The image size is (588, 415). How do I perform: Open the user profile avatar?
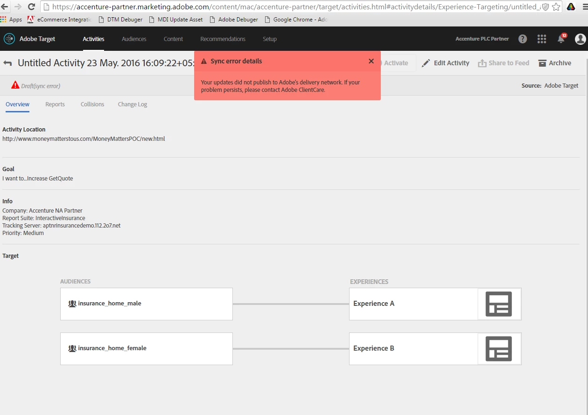581,39
